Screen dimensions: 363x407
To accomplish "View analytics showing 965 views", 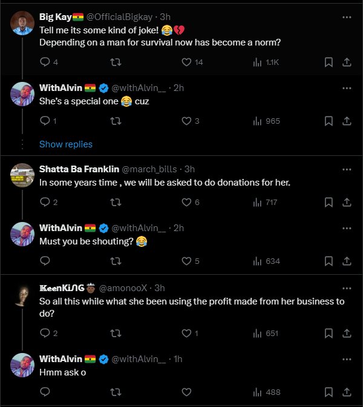I will (x=266, y=121).
